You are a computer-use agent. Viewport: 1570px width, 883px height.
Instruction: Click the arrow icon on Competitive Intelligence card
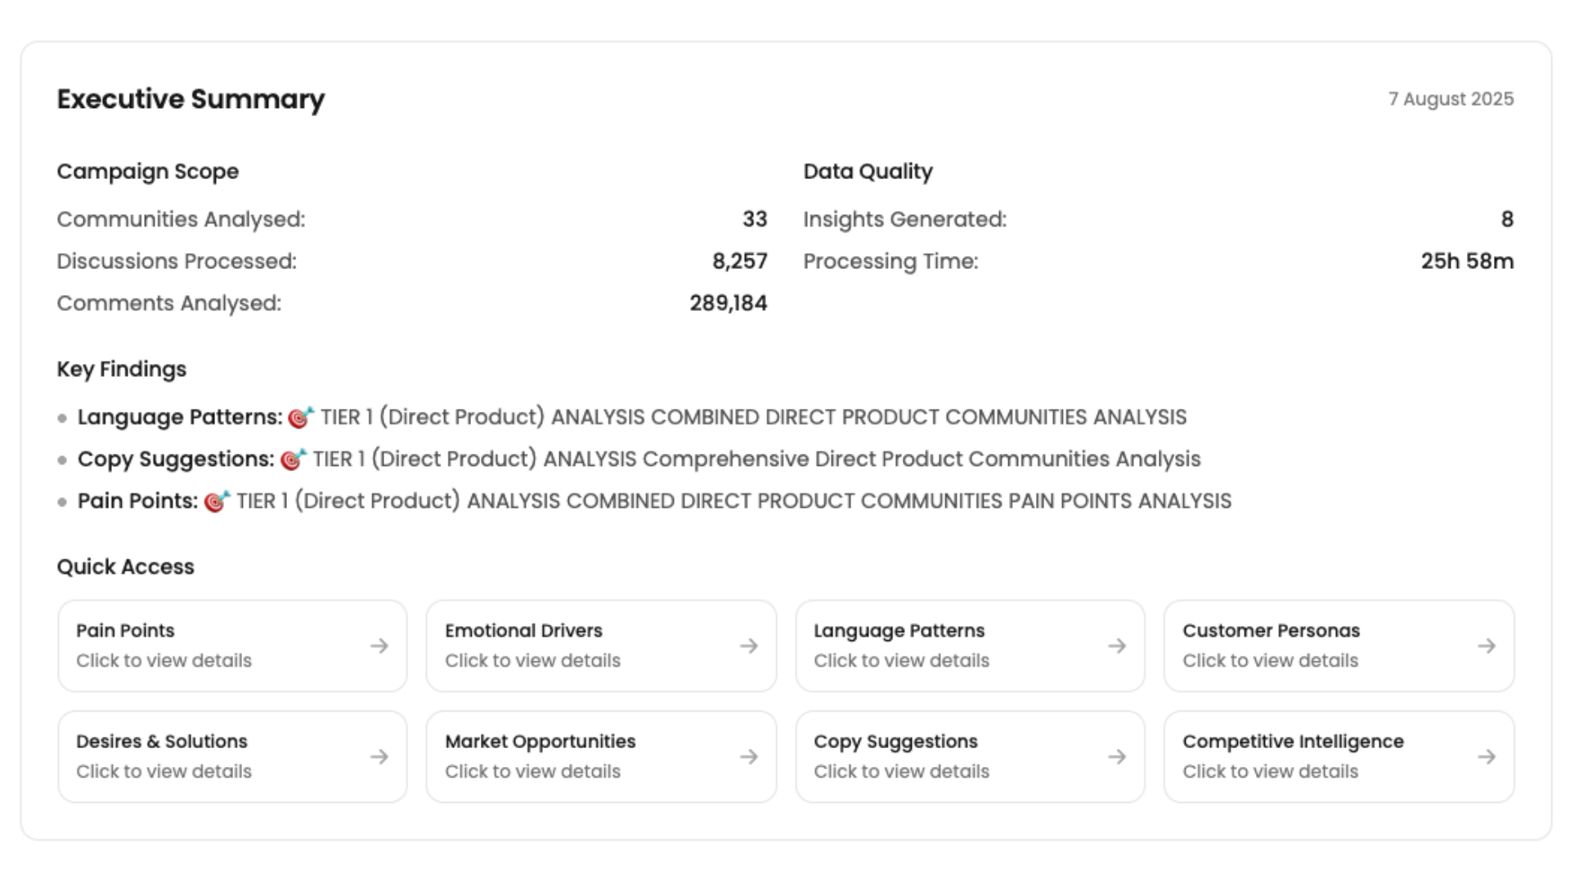[x=1487, y=757]
